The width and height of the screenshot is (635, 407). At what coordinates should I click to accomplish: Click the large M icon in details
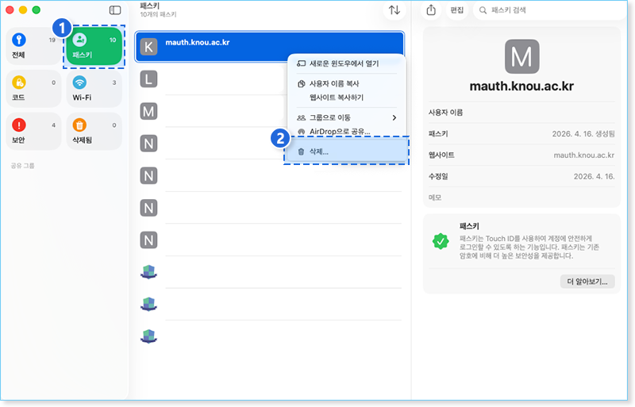[x=521, y=56]
